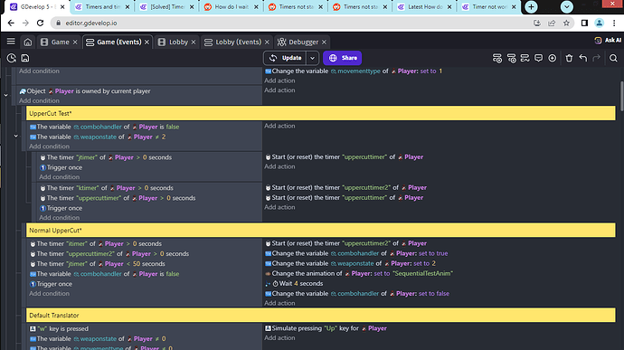This screenshot has height=350, width=624.
Task: Add a sub-event from the toolbar
Action: pyautogui.click(x=511, y=58)
